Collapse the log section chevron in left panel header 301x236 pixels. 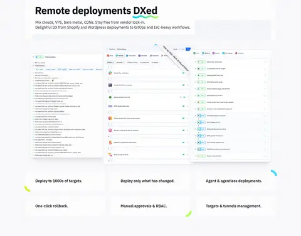33,57
